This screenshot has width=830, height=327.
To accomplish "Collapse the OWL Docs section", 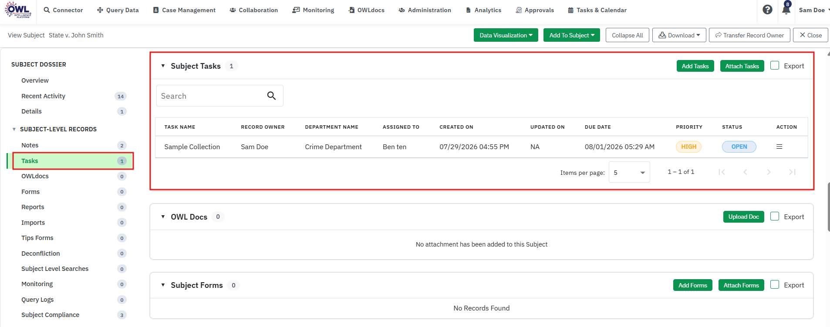I will tap(163, 217).
